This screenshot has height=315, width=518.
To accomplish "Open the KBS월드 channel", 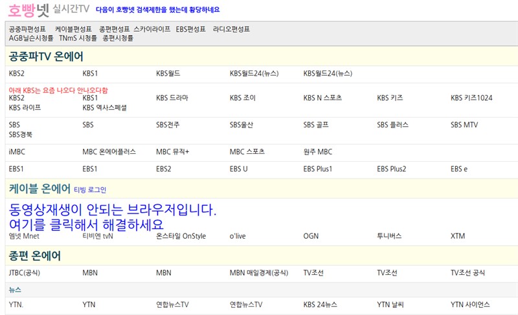I will pos(168,73).
